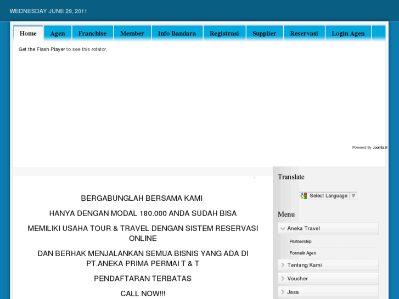The height and width of the screenshot is (299, 399).
Task: Follow the Joomla.it link
Action: (380, 148)
